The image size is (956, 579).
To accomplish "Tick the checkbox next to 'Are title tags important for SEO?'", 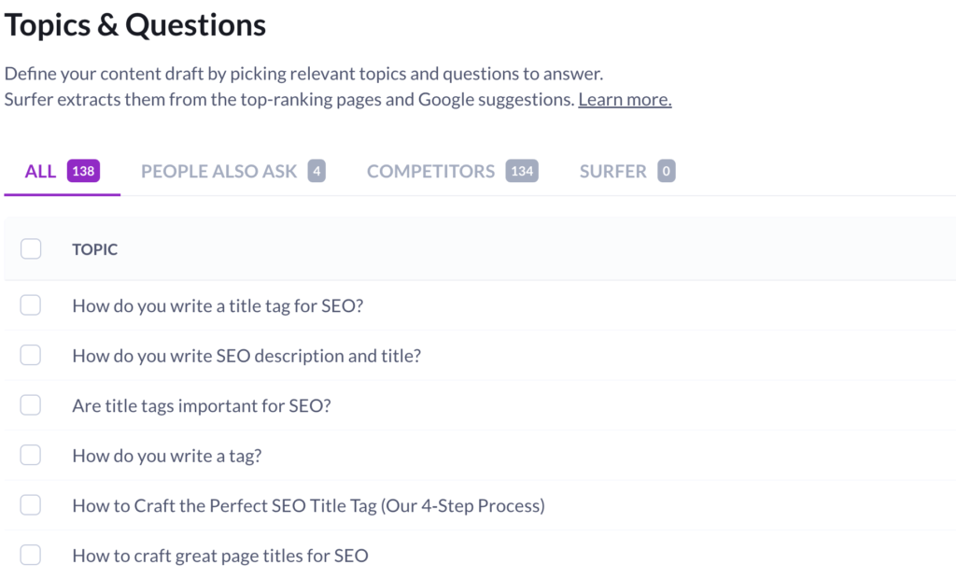I will 31,404.
